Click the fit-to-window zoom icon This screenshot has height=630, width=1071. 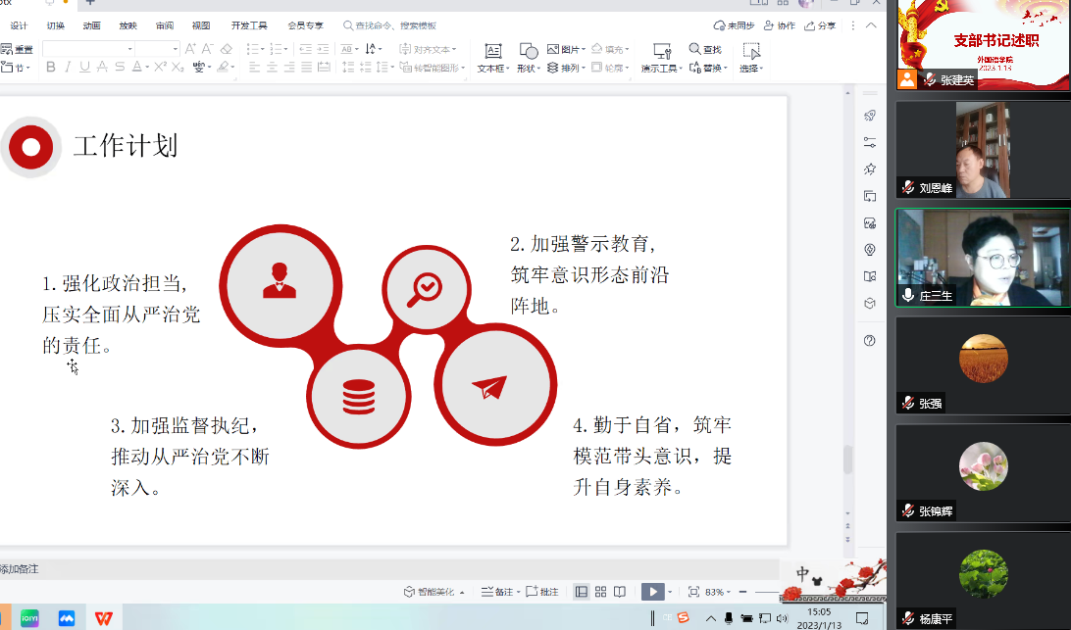click(x=693, y=592)
